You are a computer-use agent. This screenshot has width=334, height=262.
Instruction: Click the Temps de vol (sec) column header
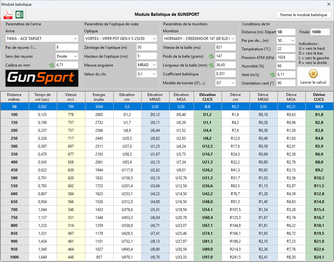43,97
